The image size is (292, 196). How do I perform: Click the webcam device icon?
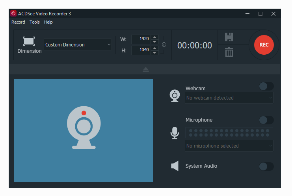click(x=175, y=96)
